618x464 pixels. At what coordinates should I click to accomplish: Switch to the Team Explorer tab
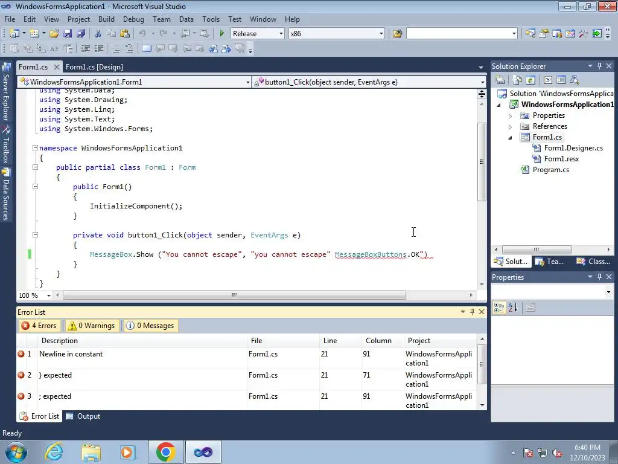[549, 261]
